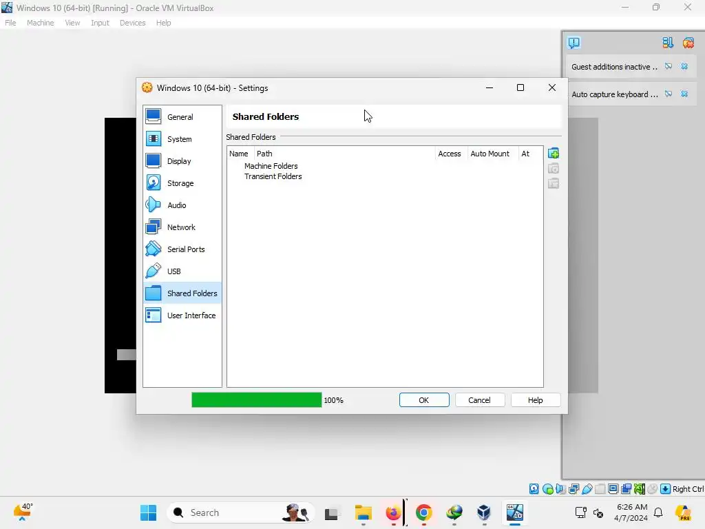The height and width of the screenshot is (529, 705).
Task: Open the taskbar clock showing 6:26 AM
Action: coord(632,512)
